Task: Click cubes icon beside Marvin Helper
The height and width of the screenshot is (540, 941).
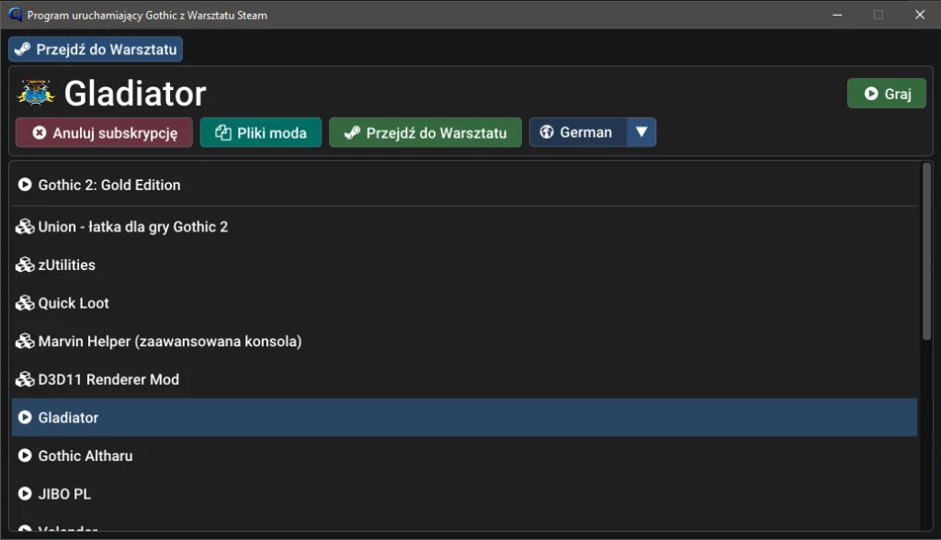Action: (25, 342)
